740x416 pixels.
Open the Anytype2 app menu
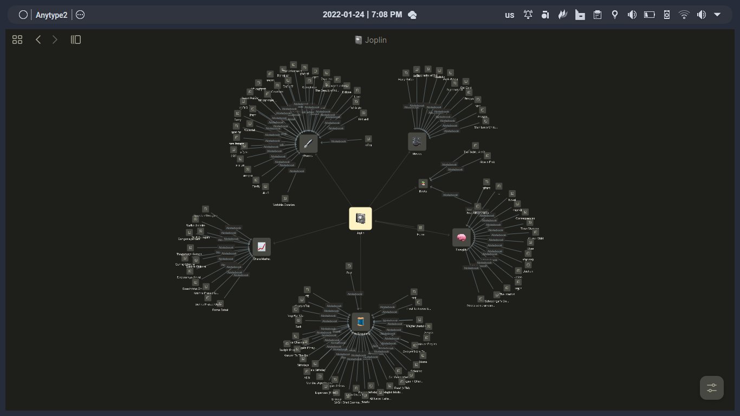[51, 15]
